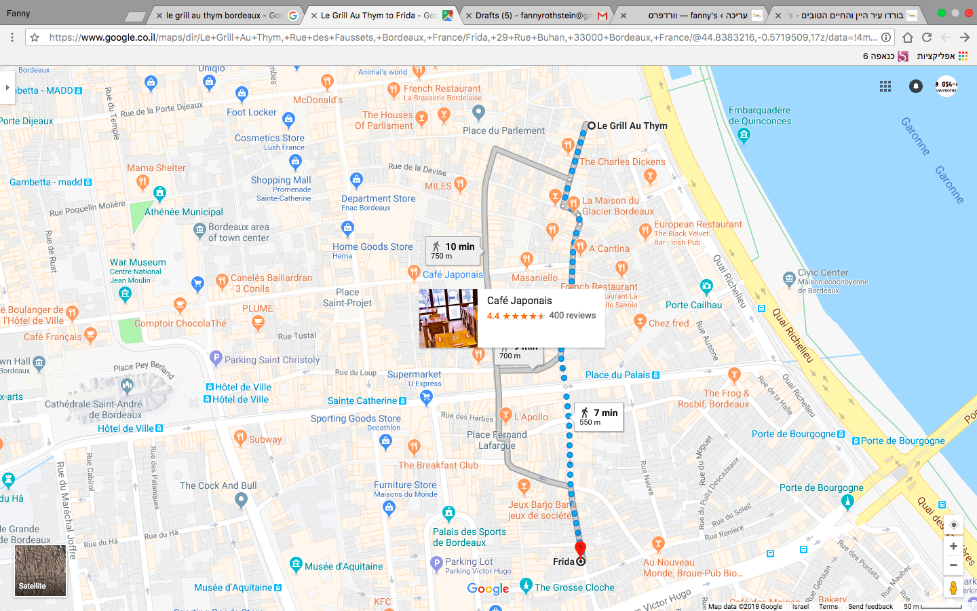This screenshot has width=977, height=611.
Task: Open the Terms link
Action: 828,606
